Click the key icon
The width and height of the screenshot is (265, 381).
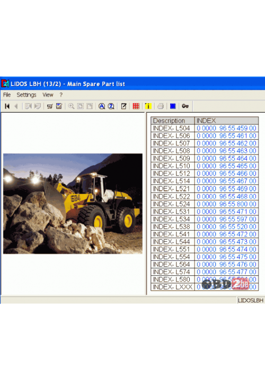click(185, 106)
